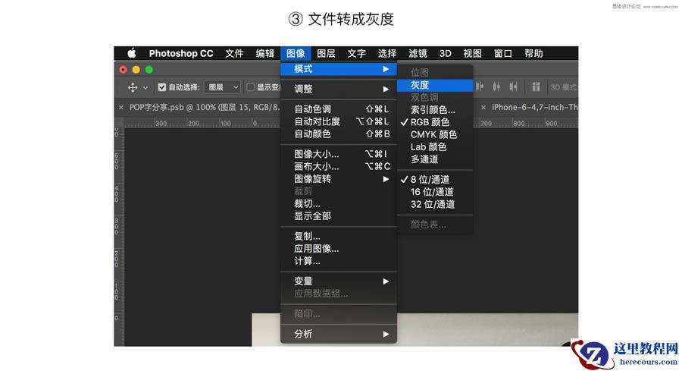Image resolution: width=682 pixels, height=371 pixels.
Task: Open the Photoshop CC application menu
Action: point(181,54)
